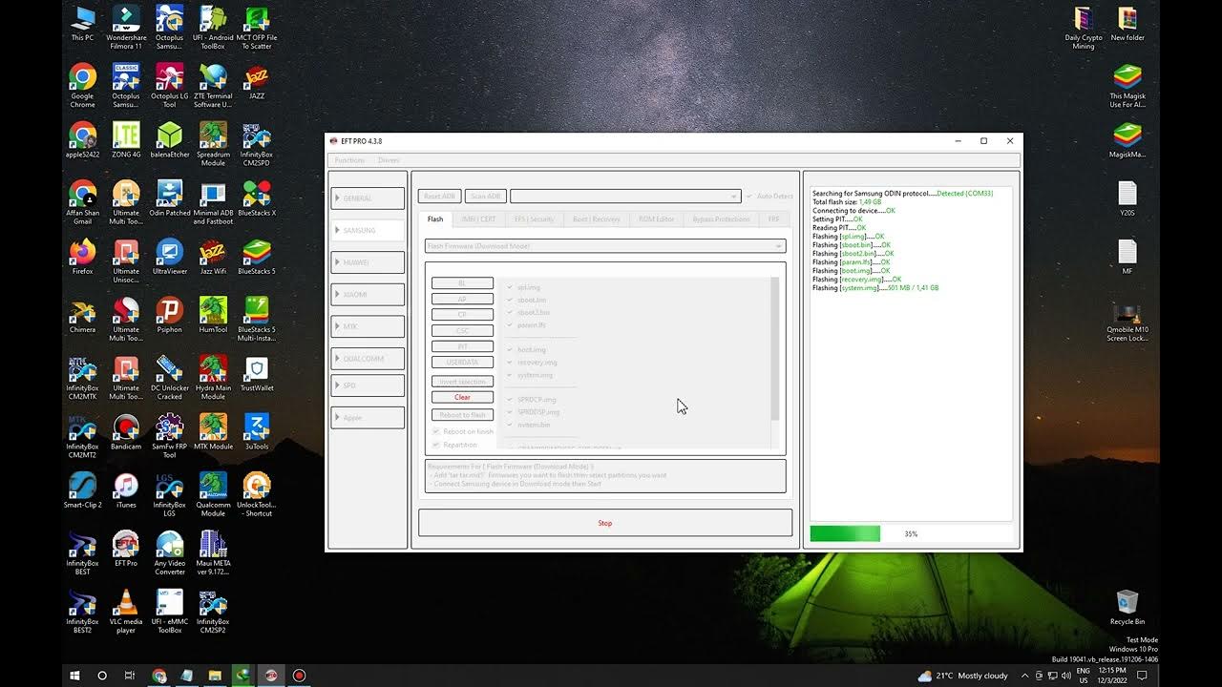Click the green flash progress bar
Screen dimensions: 1222x687
(845, 534)
